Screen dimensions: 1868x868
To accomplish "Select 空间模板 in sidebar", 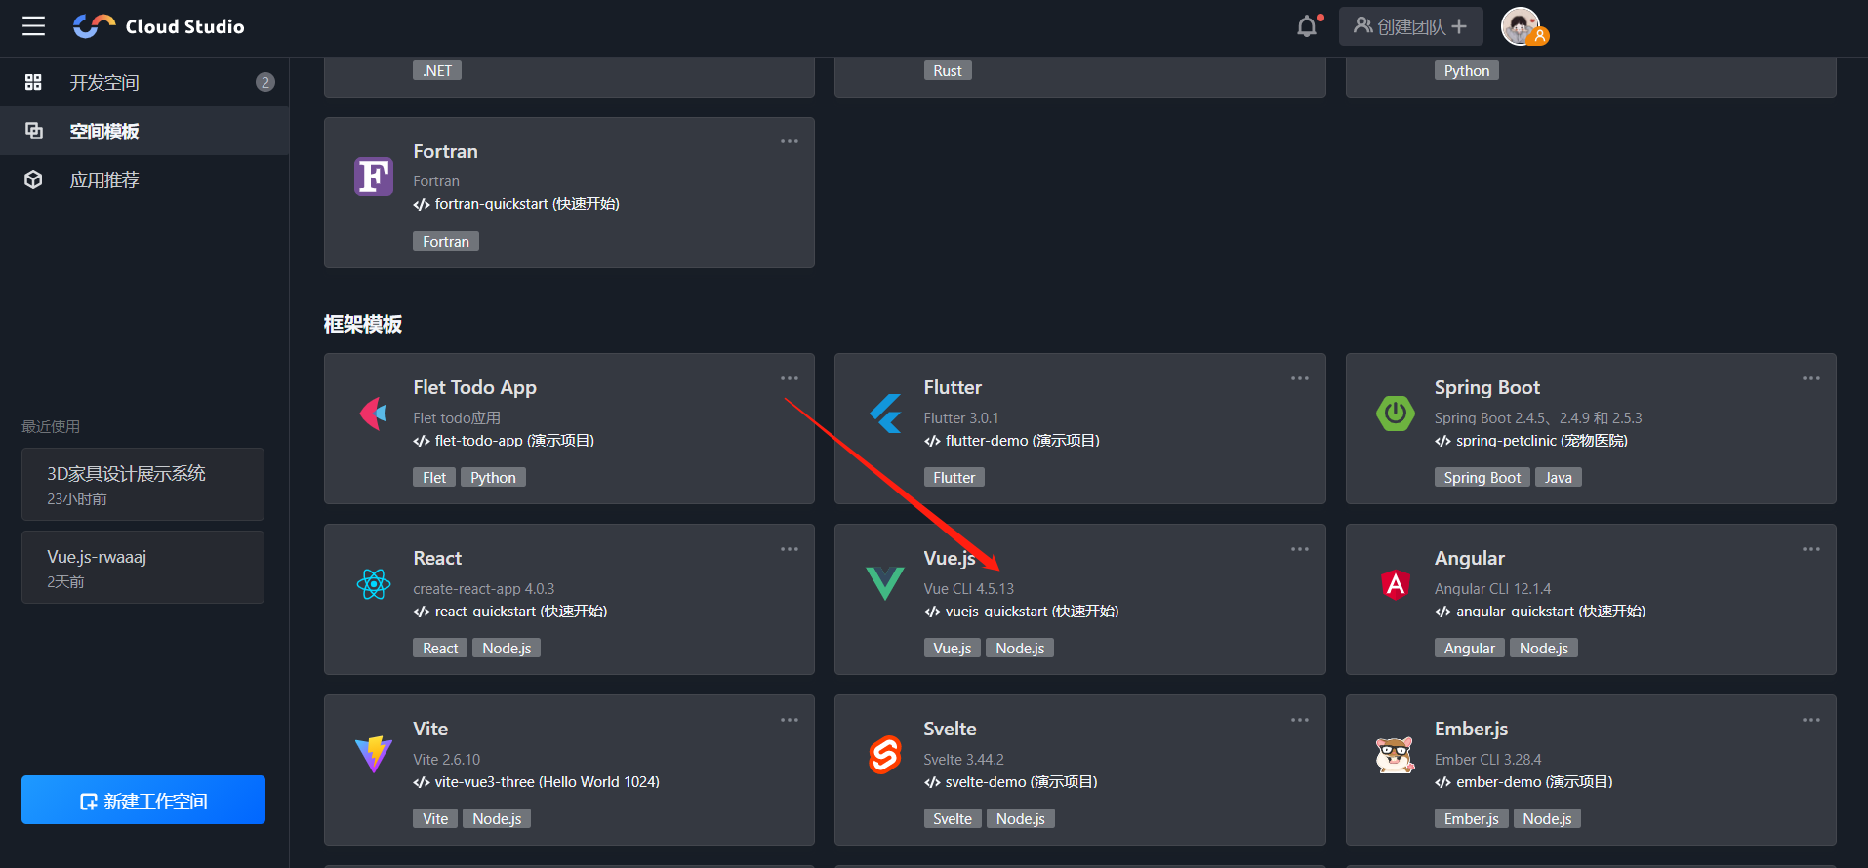I will [x=144, y=131].
